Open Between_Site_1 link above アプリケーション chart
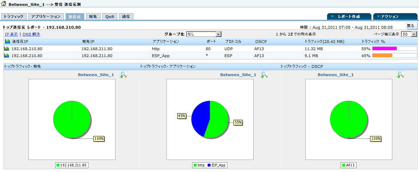The height and width of the screenshot is (172, 419). [238, 75]
